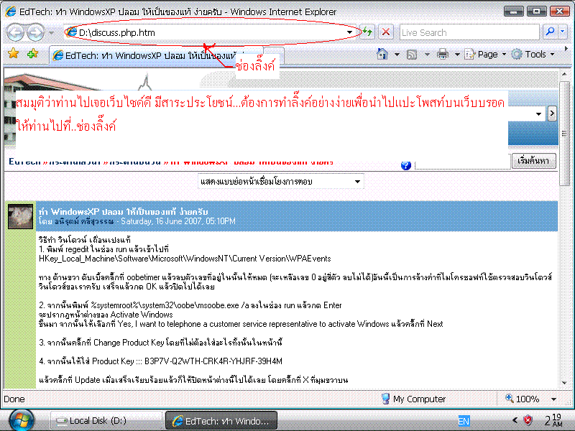
Task: Click the blue help question mark icon
Action: [406, 165]
